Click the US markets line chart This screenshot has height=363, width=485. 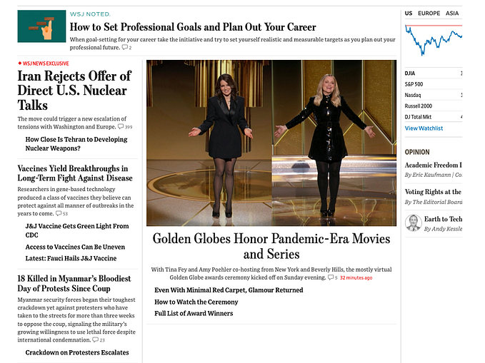(434, 41)
